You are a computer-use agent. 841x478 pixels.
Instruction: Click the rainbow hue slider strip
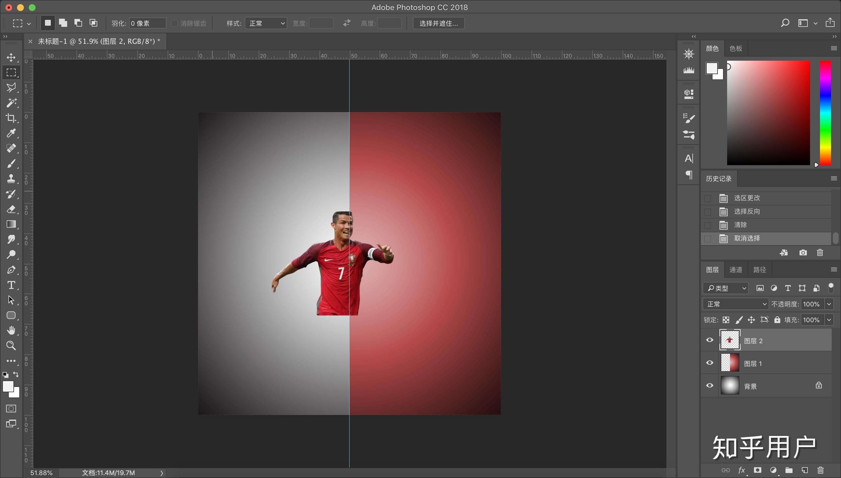825,113
